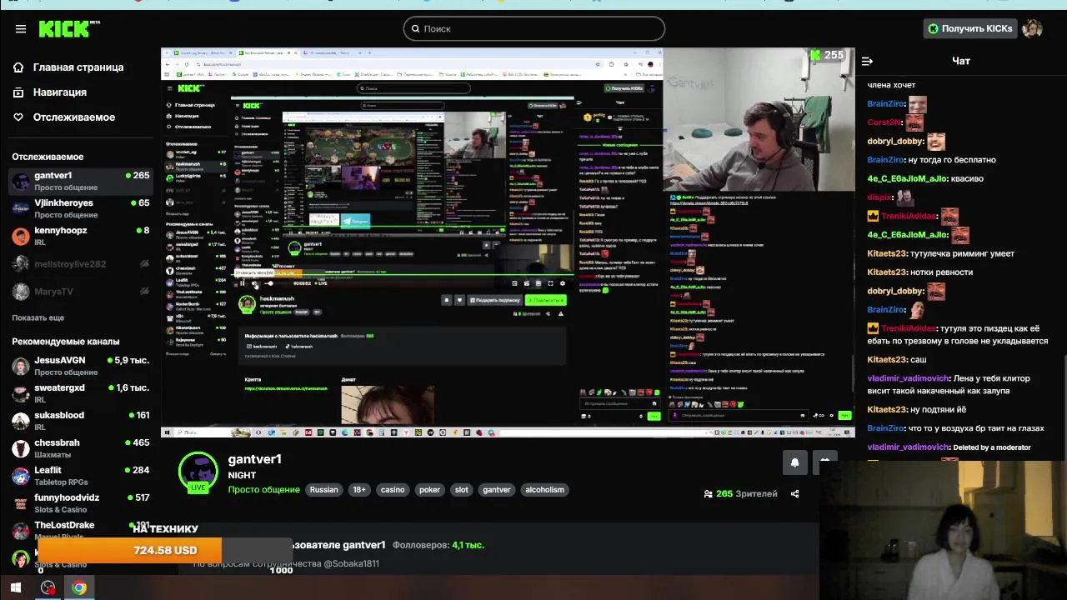
Task: Open followed channel Vjlinkheroyes
Action: click(x=80, y=208)
